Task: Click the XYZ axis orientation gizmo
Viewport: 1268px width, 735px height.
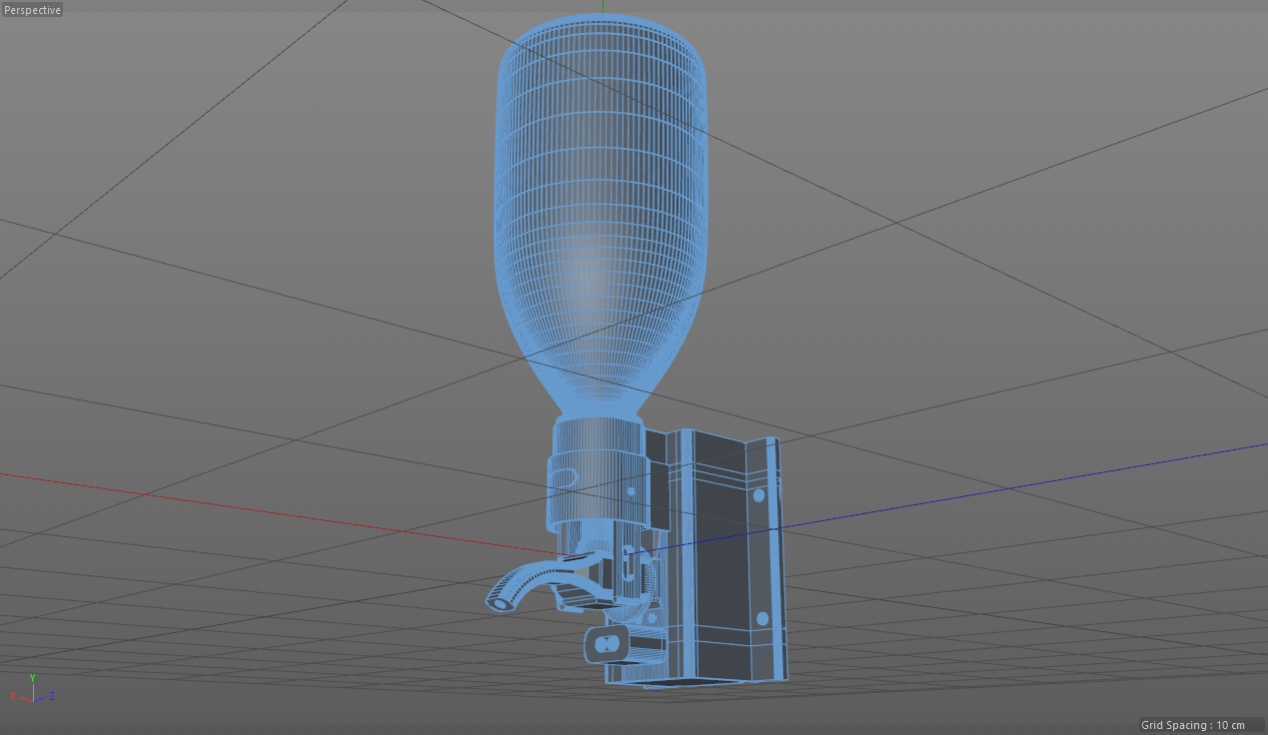Action: click(33, 689)
